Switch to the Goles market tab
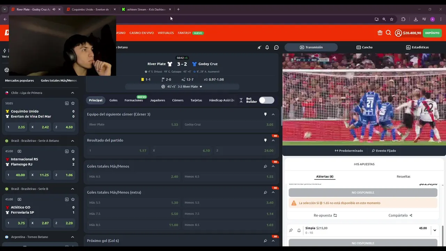Image resolution: width=446 pixels, height=251 pixels. pyautogui.click(x=114, y=100)
